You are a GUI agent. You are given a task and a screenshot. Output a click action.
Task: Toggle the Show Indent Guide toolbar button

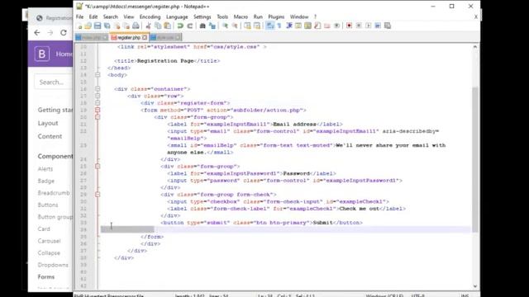[x=288, y=26]
